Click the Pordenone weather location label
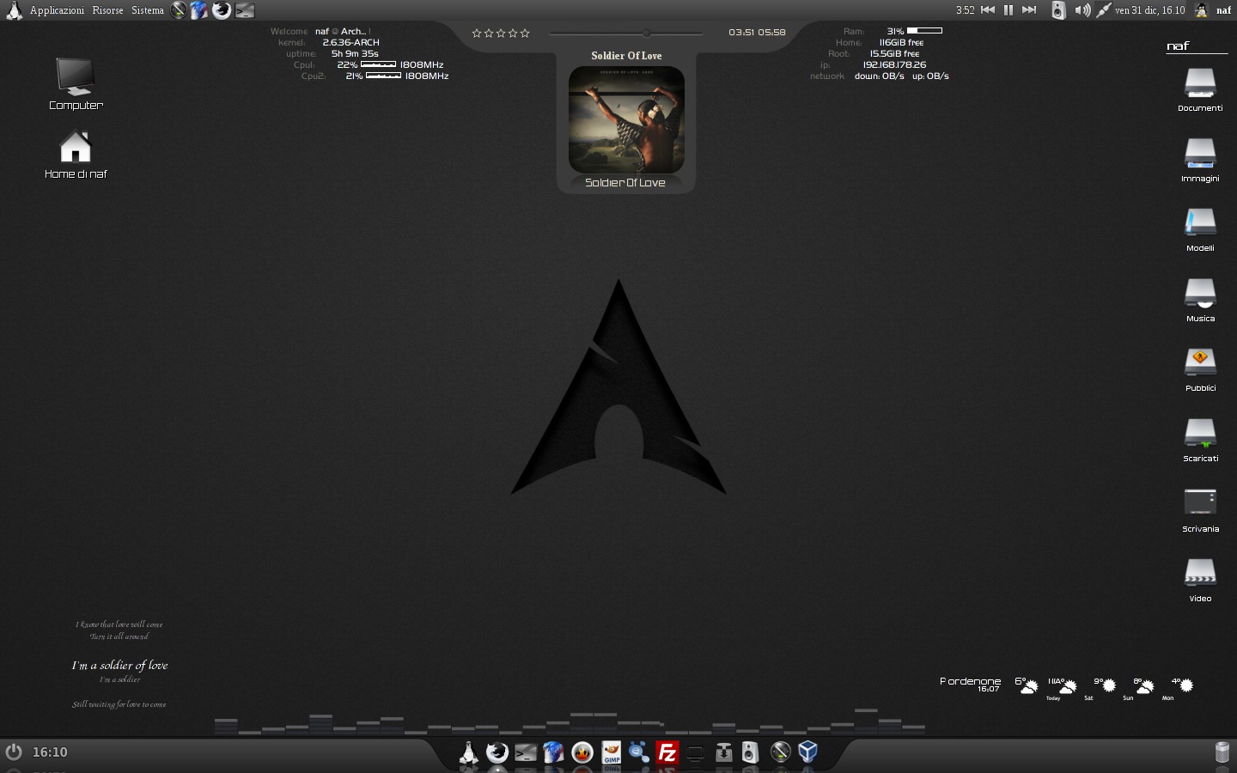 coord(970,681)
